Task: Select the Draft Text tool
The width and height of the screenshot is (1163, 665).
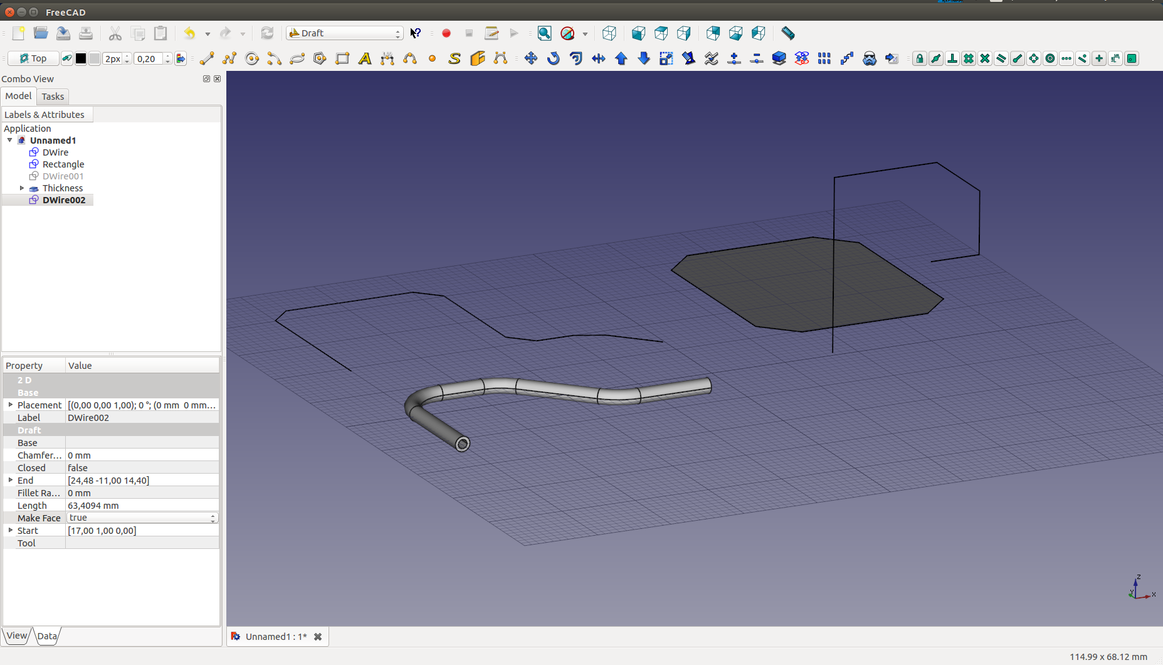Action: coord(365,58)
